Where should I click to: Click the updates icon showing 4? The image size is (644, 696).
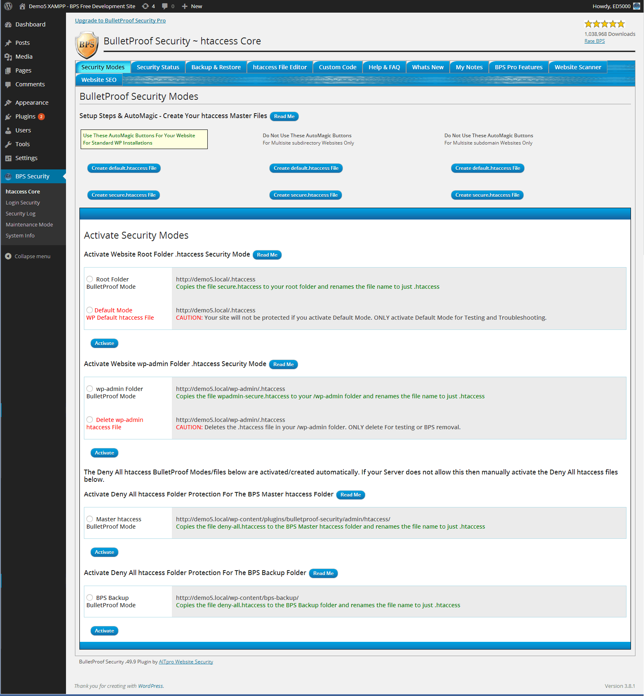click(x=145, y=6)
